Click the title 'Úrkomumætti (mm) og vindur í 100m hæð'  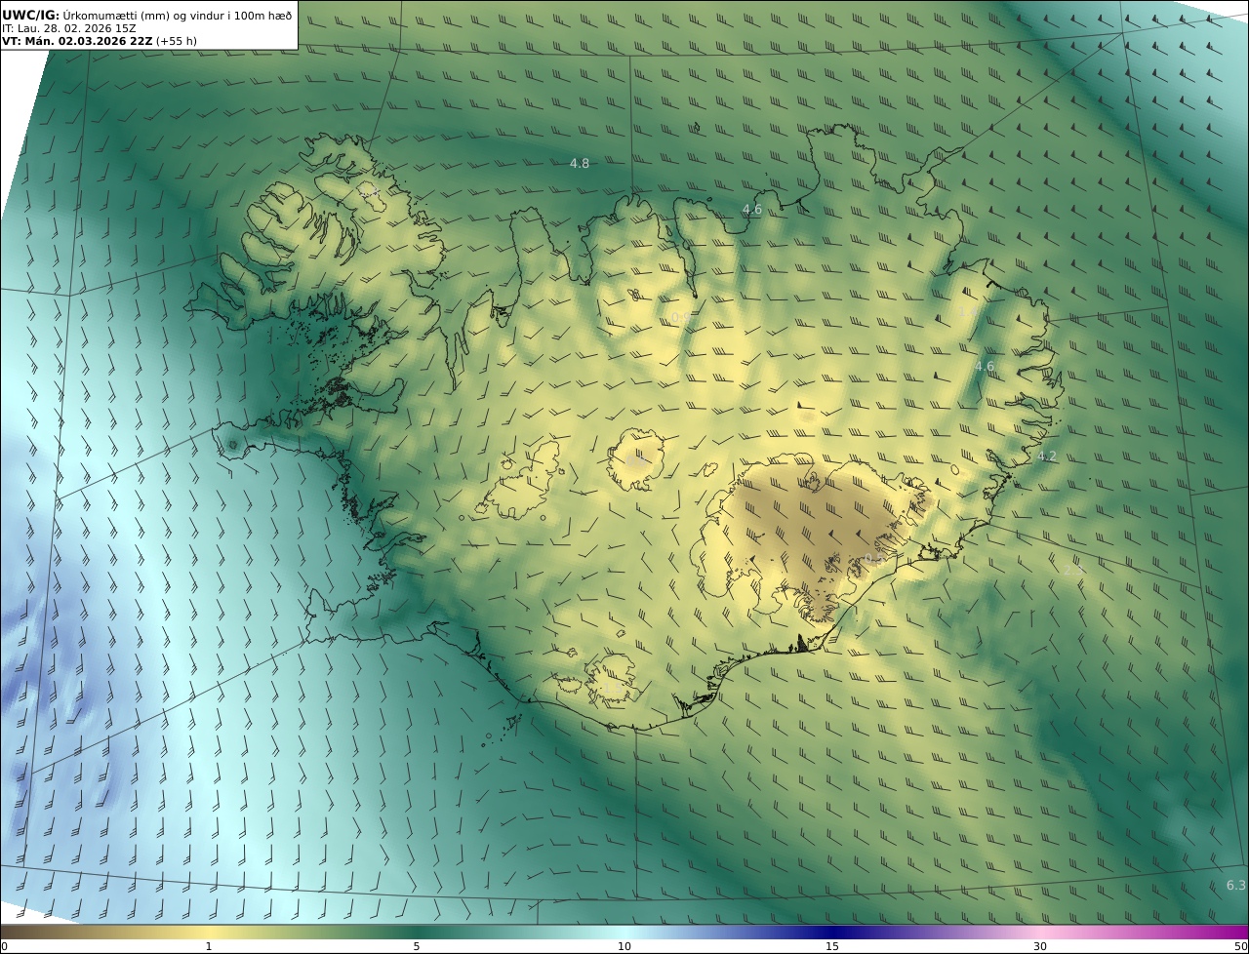point(178,16)
